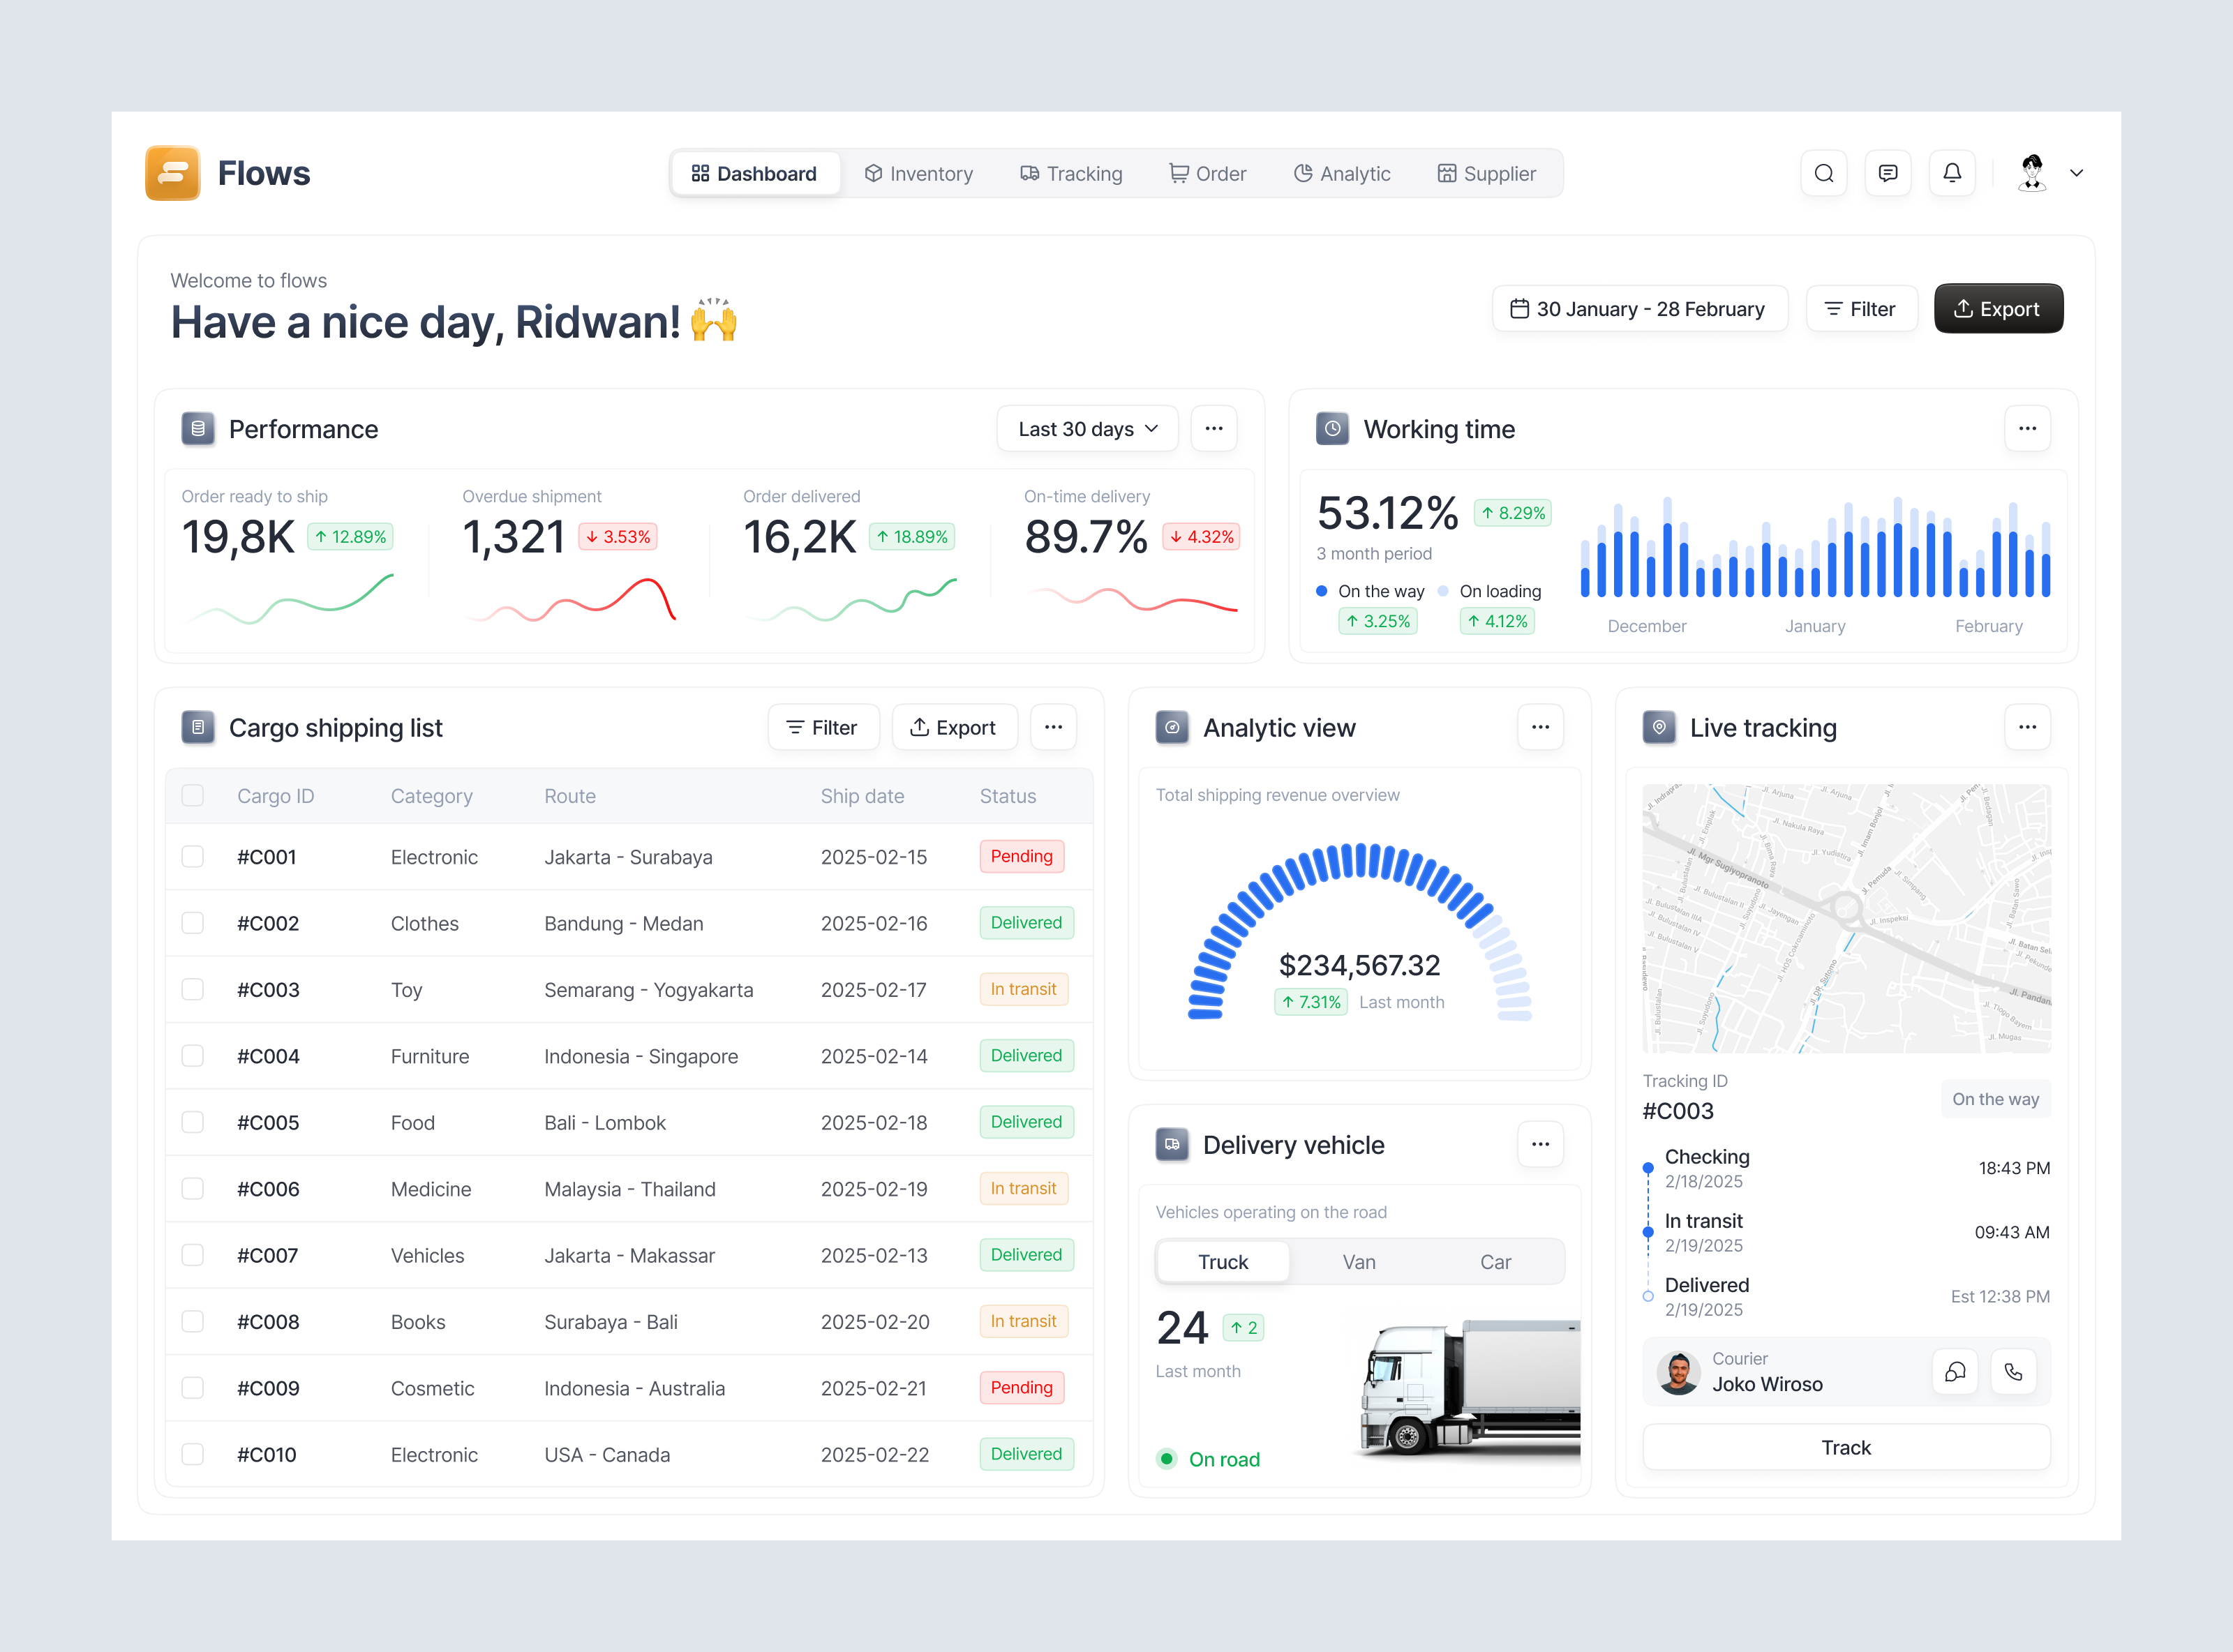This screenshot has height=1652, width=2233.
Task: Toggle the select-all header checkbox
Action: [x=193, y=795]
